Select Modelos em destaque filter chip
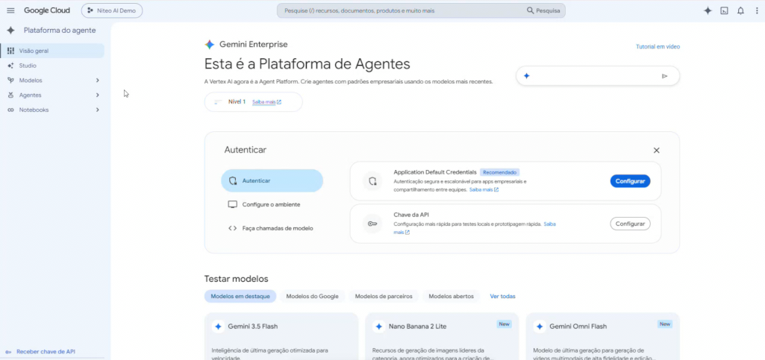Image resolution: width=765 pixels, height=360 pixels. pos(240,296)
